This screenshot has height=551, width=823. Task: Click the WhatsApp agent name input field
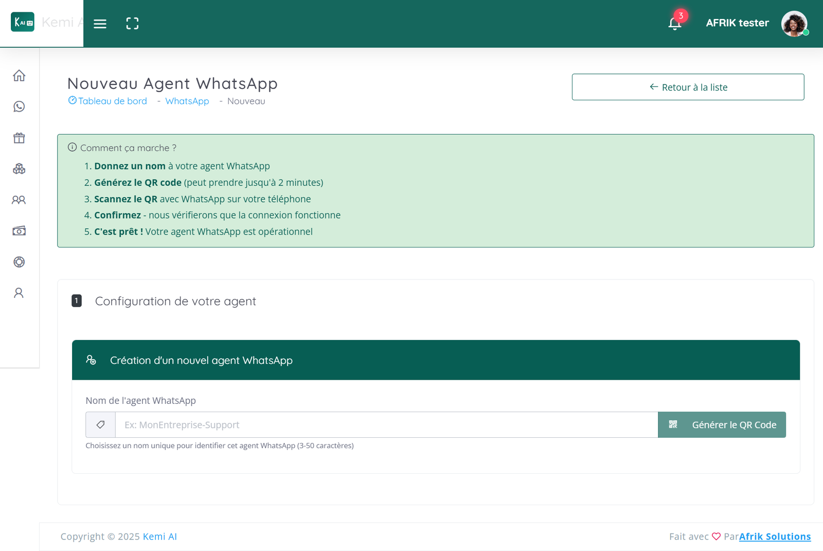coord(386,425)
